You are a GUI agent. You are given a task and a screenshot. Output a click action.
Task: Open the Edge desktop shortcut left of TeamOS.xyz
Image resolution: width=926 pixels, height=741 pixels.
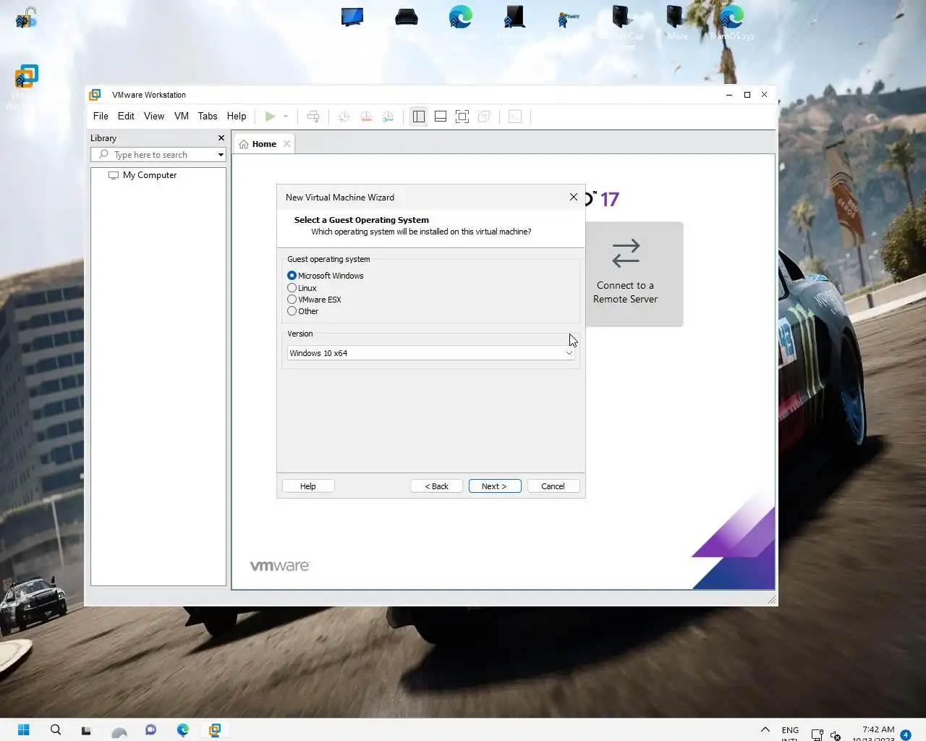click(461, 27)
